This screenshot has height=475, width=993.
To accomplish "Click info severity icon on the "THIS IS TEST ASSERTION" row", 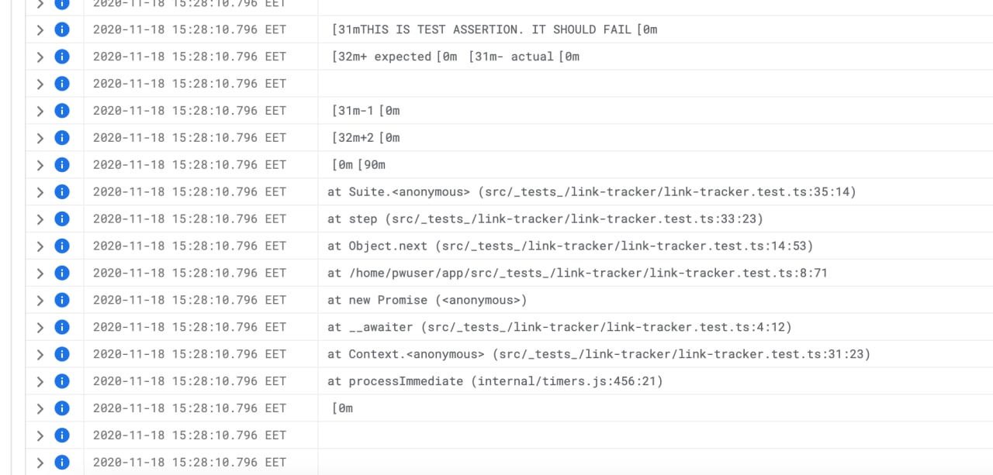I will (62, 29).
